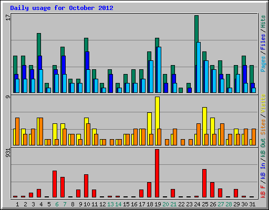This screenshot has height=210, width=269.
Task: Select green weekend day label 21
Action: pos(173,204)
